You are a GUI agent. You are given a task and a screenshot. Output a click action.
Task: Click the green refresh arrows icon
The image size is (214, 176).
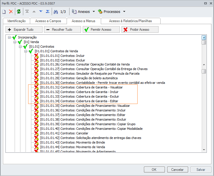point(19,11)
